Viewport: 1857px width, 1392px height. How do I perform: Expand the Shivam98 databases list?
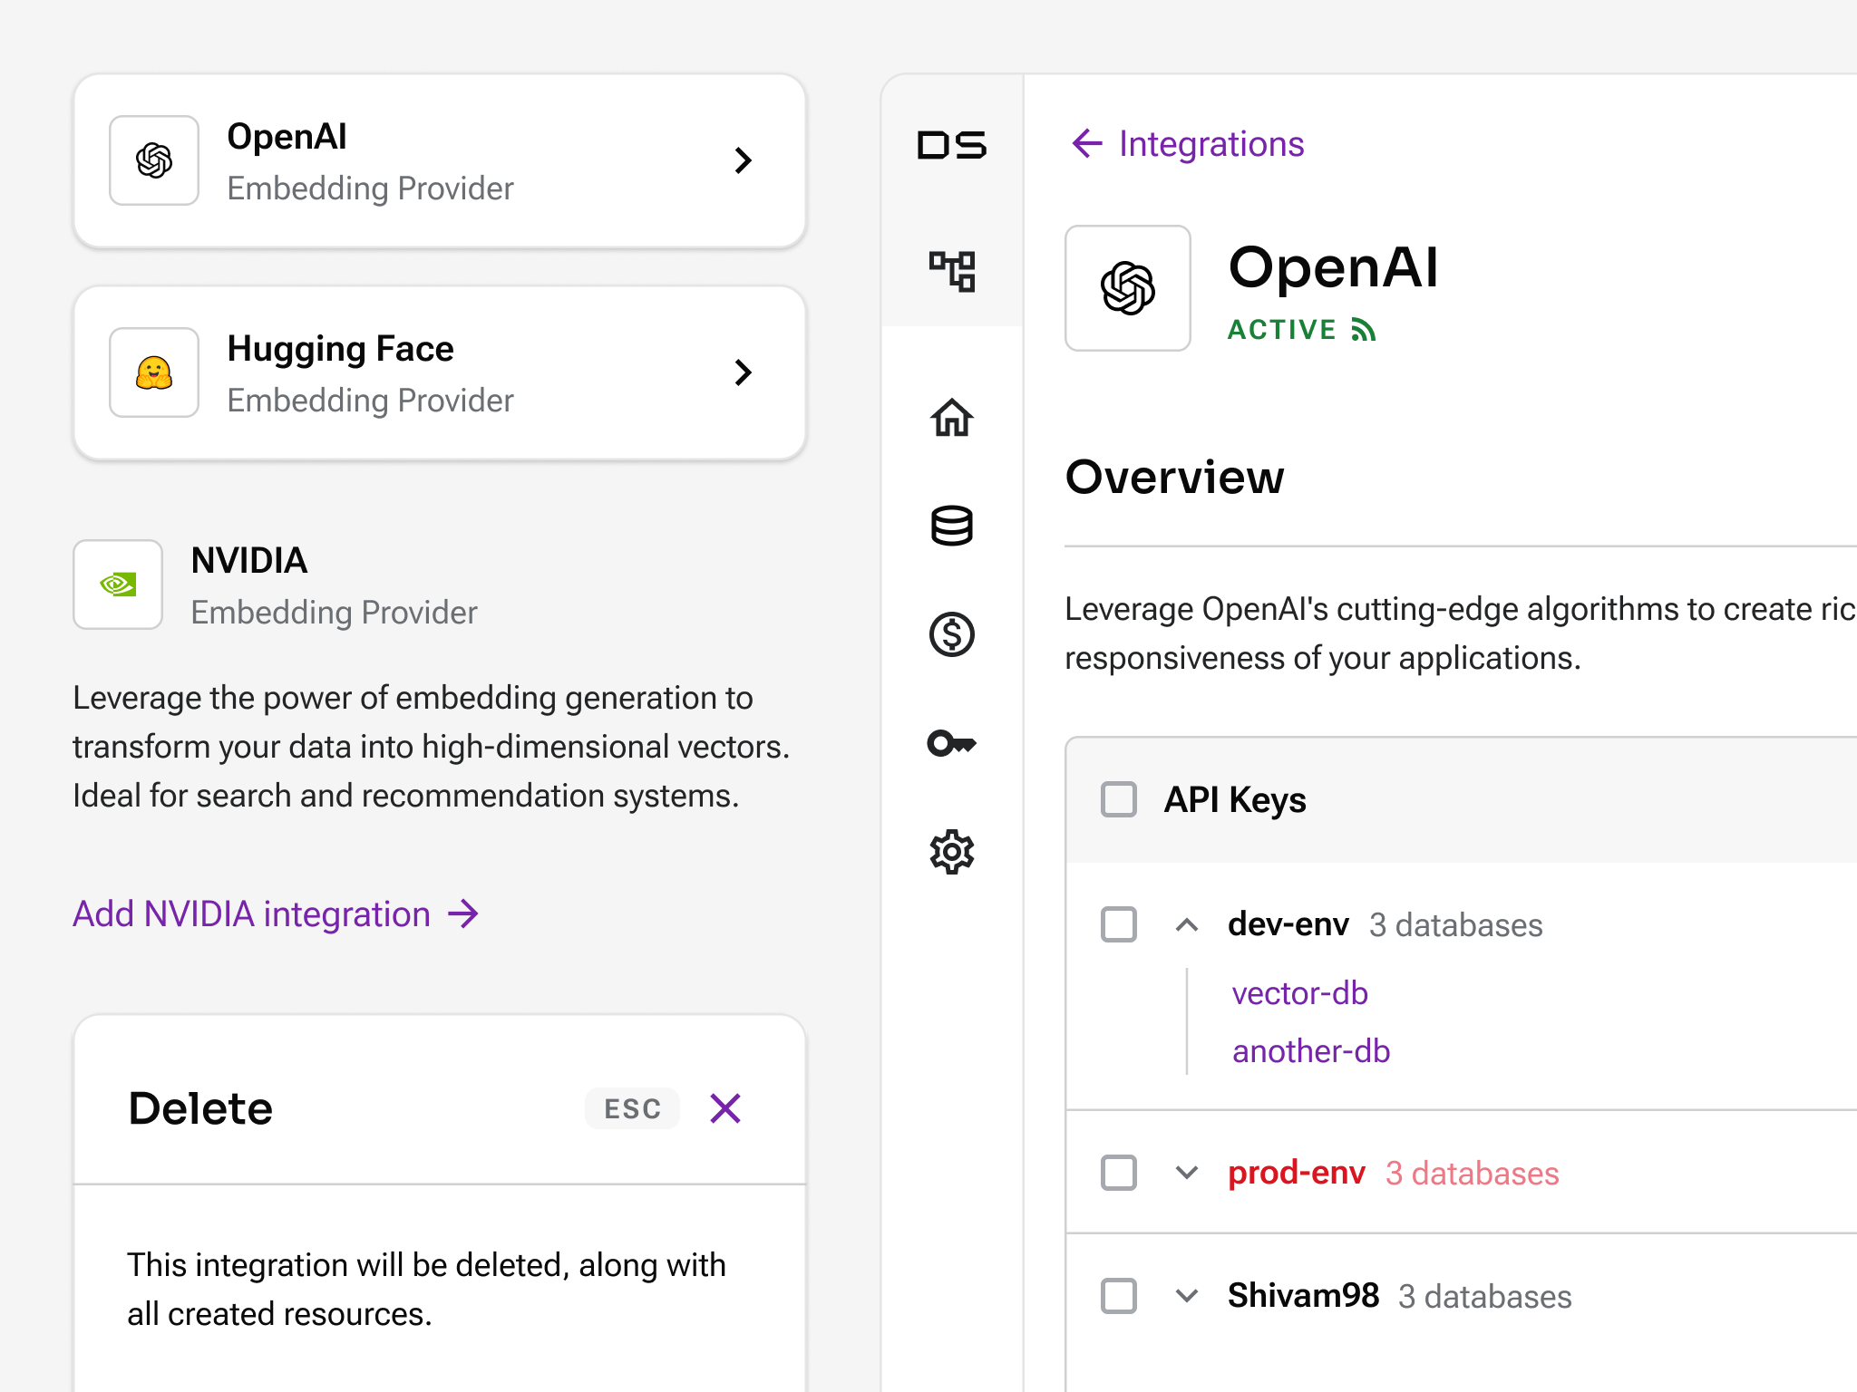coord(1186,1296)
